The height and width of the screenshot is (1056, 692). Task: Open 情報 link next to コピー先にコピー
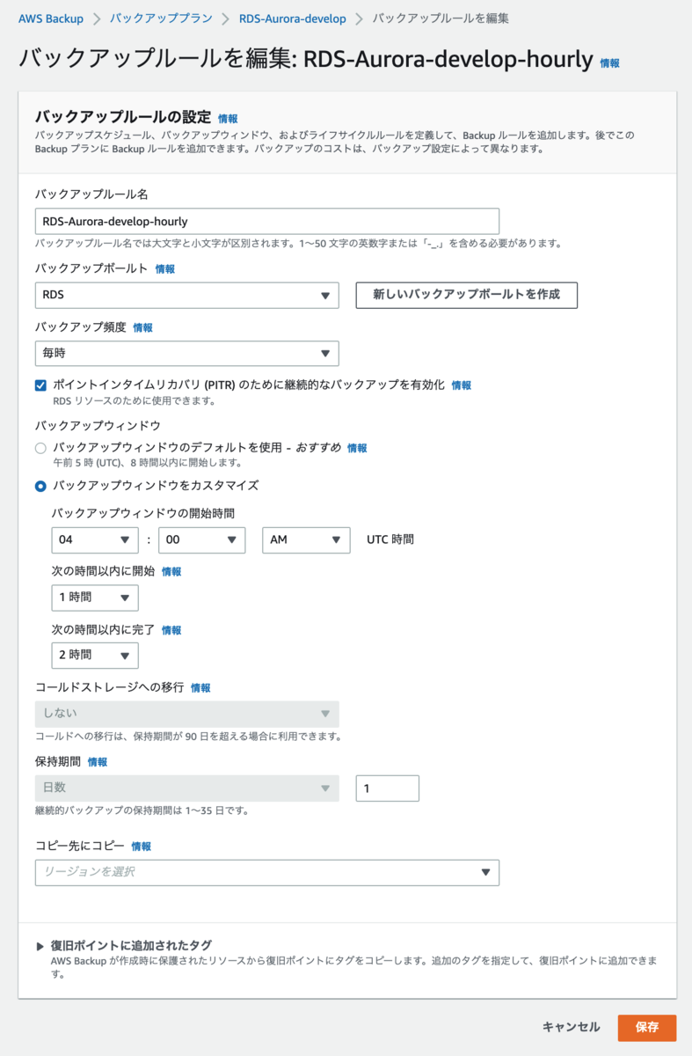click(142, 847)
